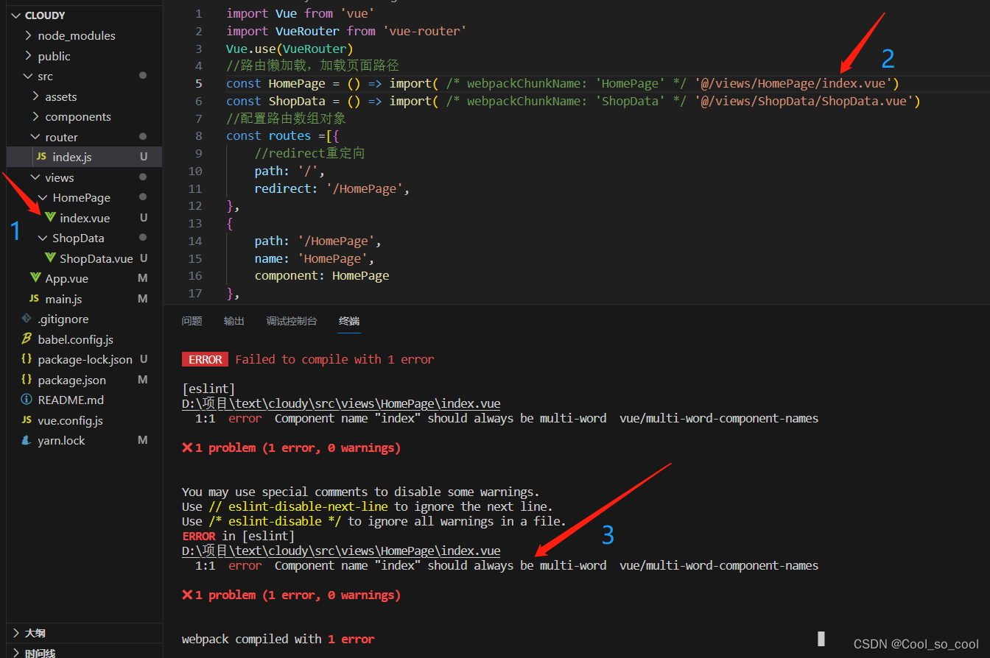Click the Vue icon beside App.vue
Screen dimensions: 990x658
(35, 278)
